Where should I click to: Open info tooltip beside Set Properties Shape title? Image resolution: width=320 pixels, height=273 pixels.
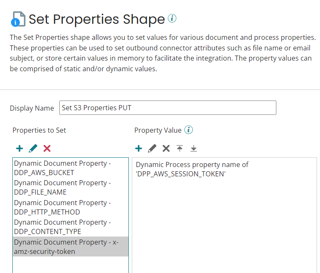172,18
